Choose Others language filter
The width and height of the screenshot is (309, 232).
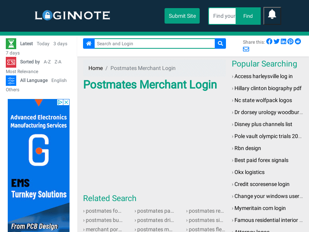[12, 90]
